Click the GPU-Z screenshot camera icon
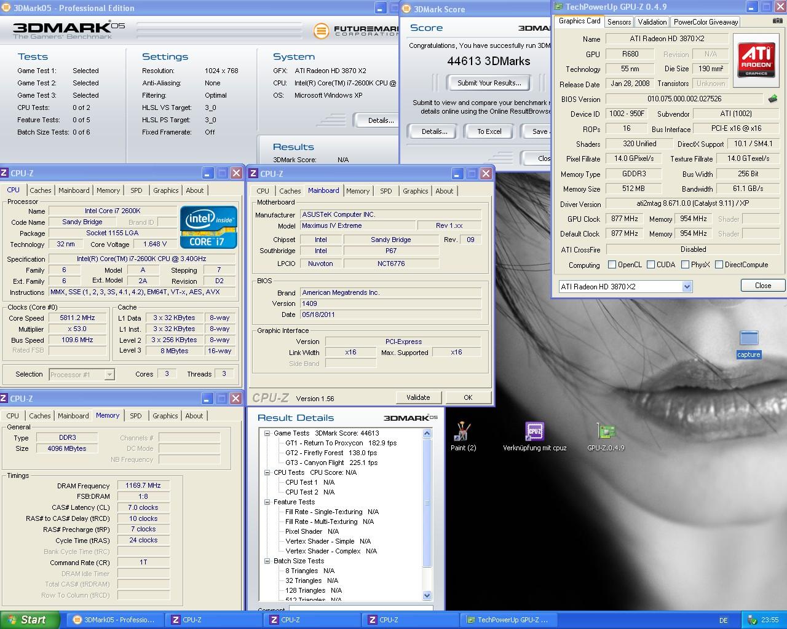787x629 pixels. (x=778, y=20)
